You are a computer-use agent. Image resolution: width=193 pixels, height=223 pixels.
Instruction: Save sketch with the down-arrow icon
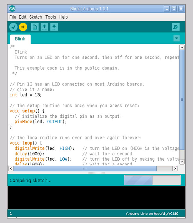pos(54,27)
